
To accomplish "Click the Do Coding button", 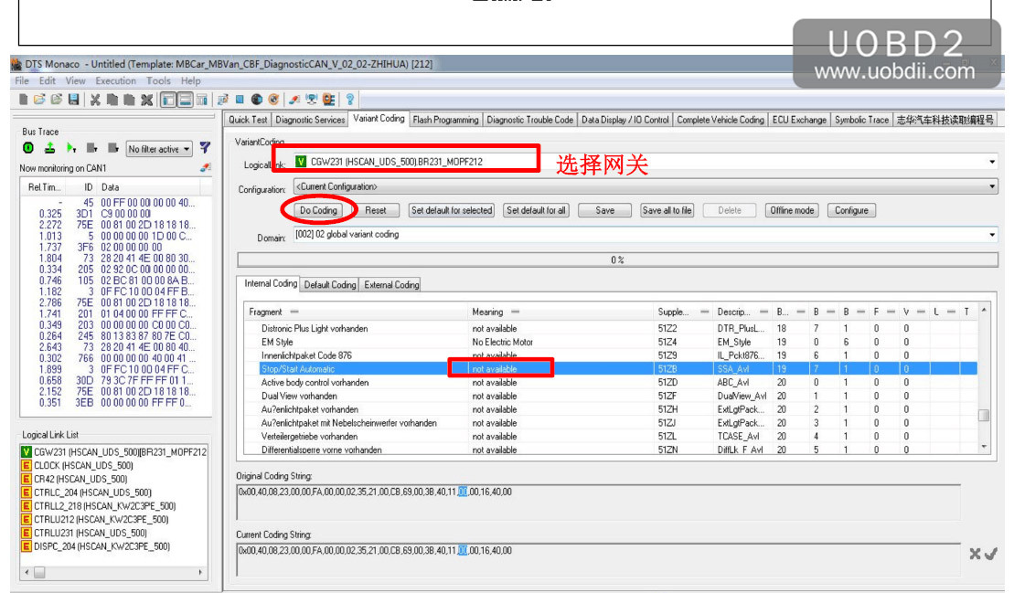I will (318, 210).
